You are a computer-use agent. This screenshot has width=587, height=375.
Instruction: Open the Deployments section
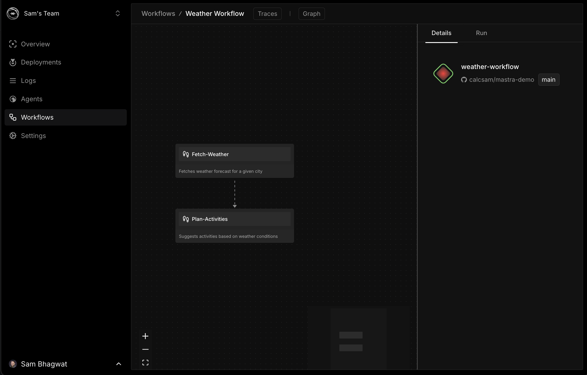coord(41,62)
